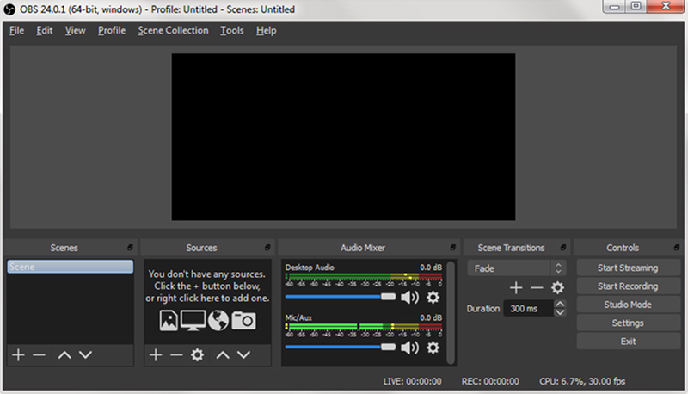
Task: Click Start Recording button
Action: click(628, 286)
